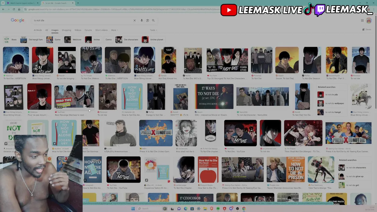Expand the More search filters dropdown
Viewport: 377px width, 212px height.
pyautogui.click(x=114, y=30)
